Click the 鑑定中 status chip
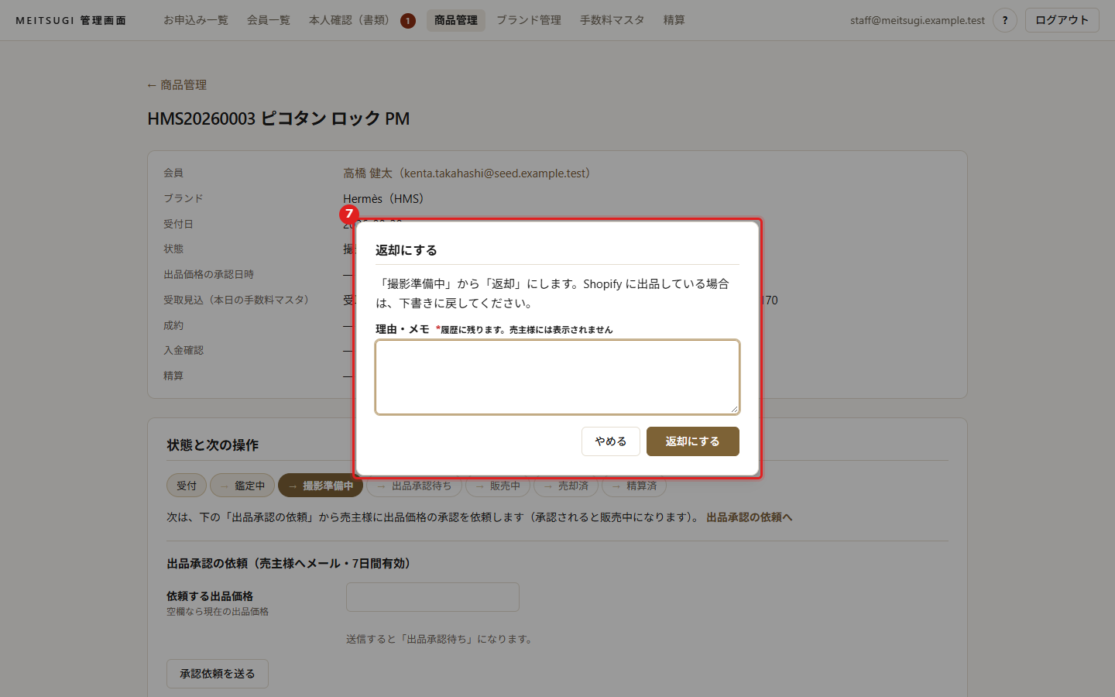1115x697 pixels. point(242,486)
